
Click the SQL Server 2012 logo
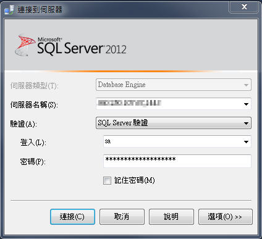tap(70, 46)
